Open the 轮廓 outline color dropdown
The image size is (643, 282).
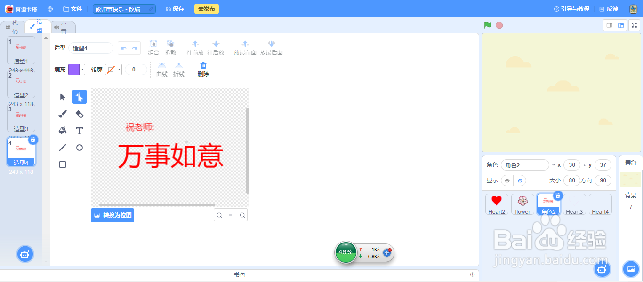119,68
